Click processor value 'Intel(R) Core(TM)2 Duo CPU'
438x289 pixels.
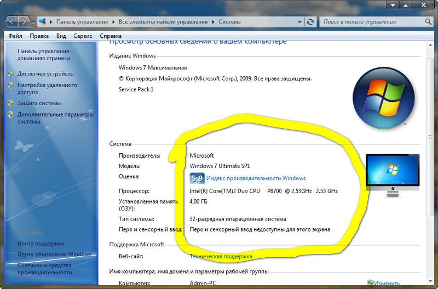tap(224, 191)
